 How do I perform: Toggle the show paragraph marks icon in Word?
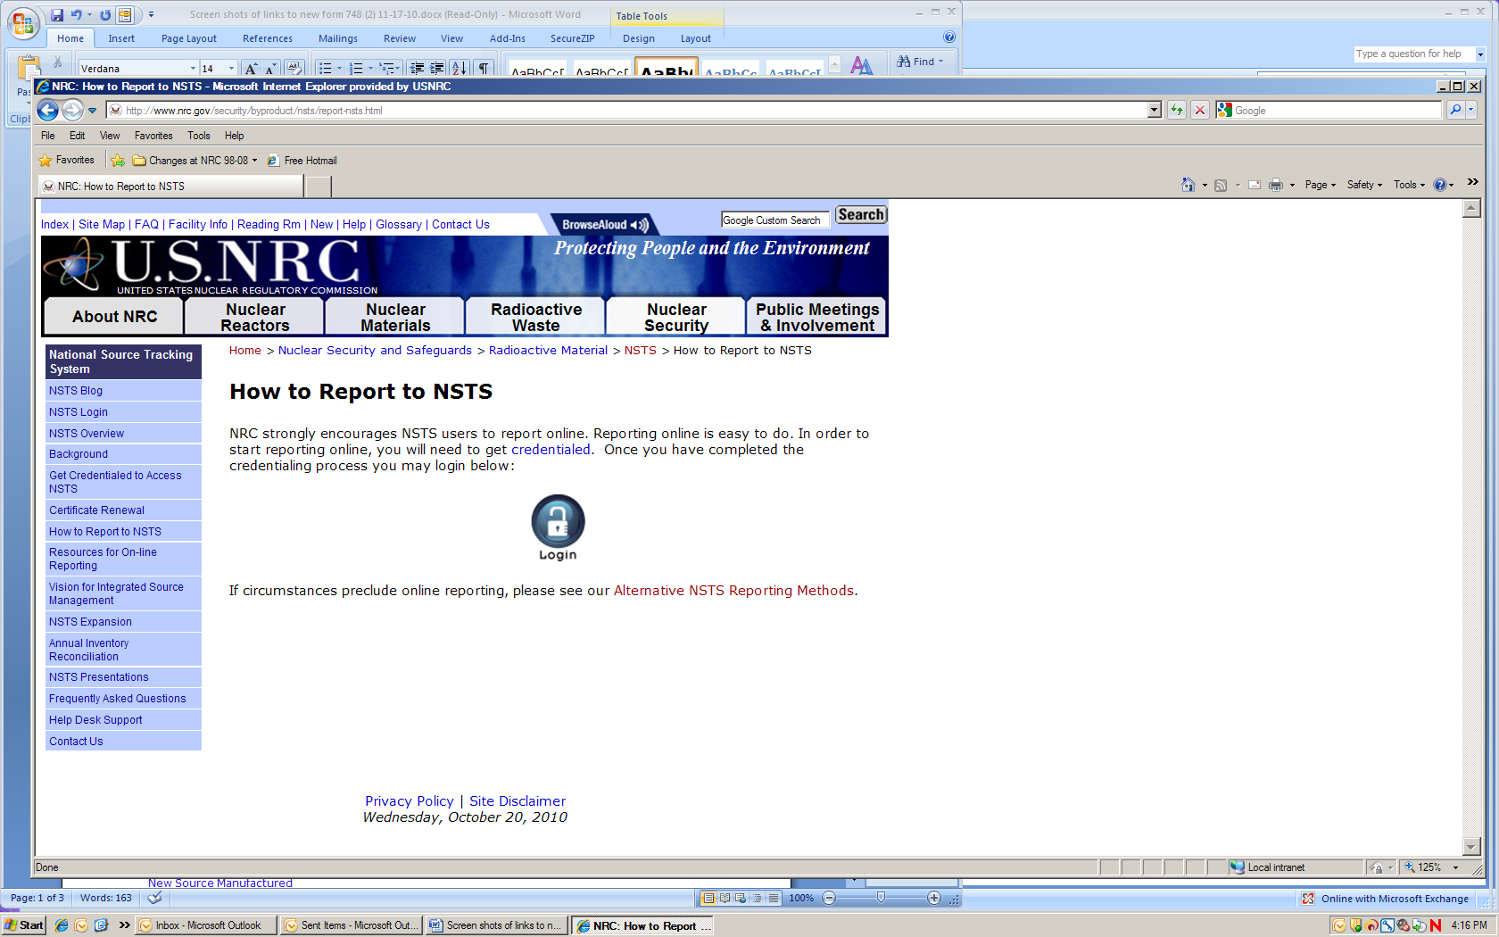[484, 68]
